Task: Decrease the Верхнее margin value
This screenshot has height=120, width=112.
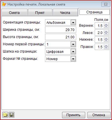Action: (106, 27)
